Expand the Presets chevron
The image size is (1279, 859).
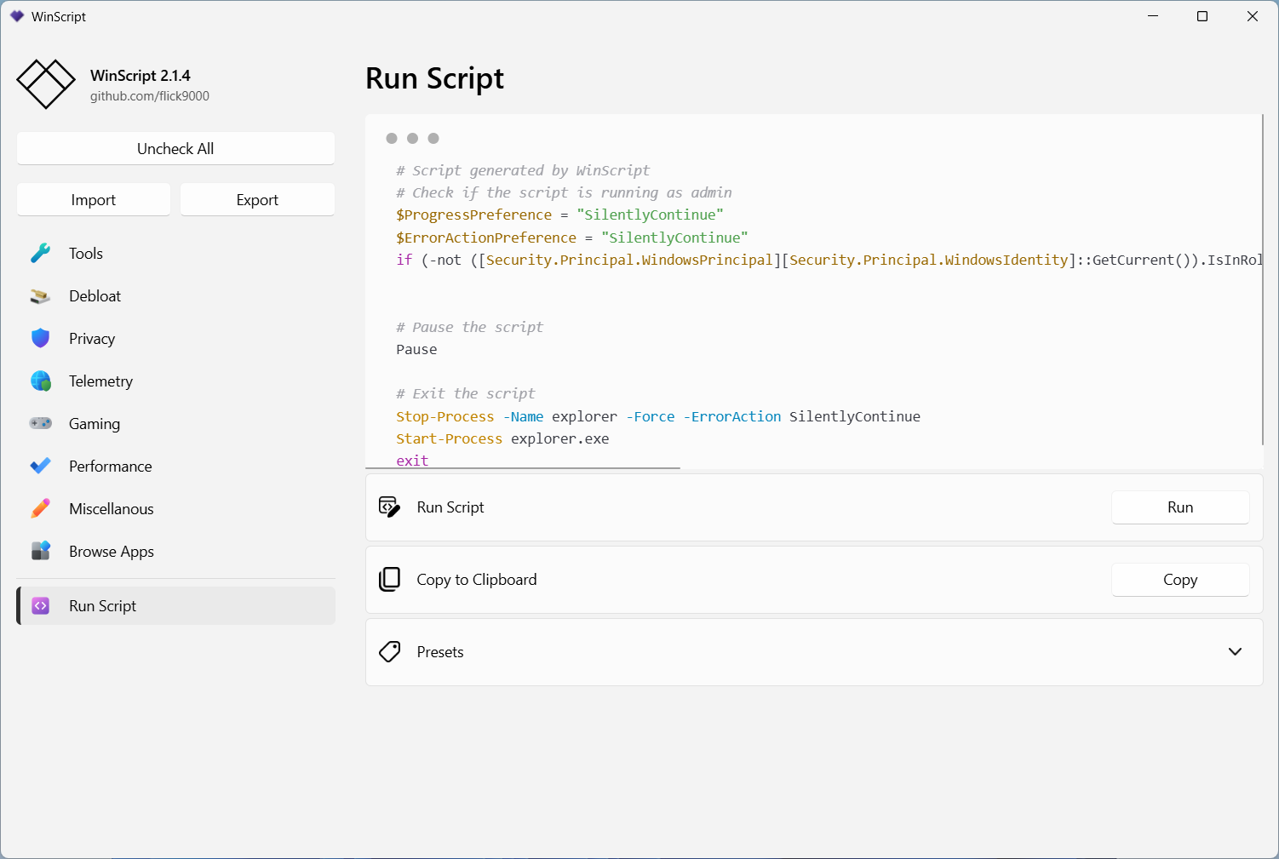[1235, 652]
